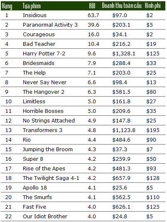Viewport: 167px width, 222px height.
Task: Click the 'Kinh phí' column header
Action: point(153,6)
